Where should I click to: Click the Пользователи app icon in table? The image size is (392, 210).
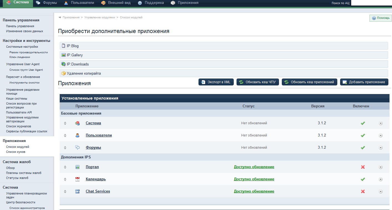[x=77, y=135]
